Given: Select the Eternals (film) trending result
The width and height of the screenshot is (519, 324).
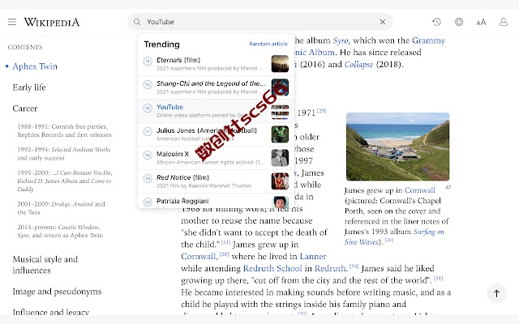Looking at the screenshot, I should point(216,64).
